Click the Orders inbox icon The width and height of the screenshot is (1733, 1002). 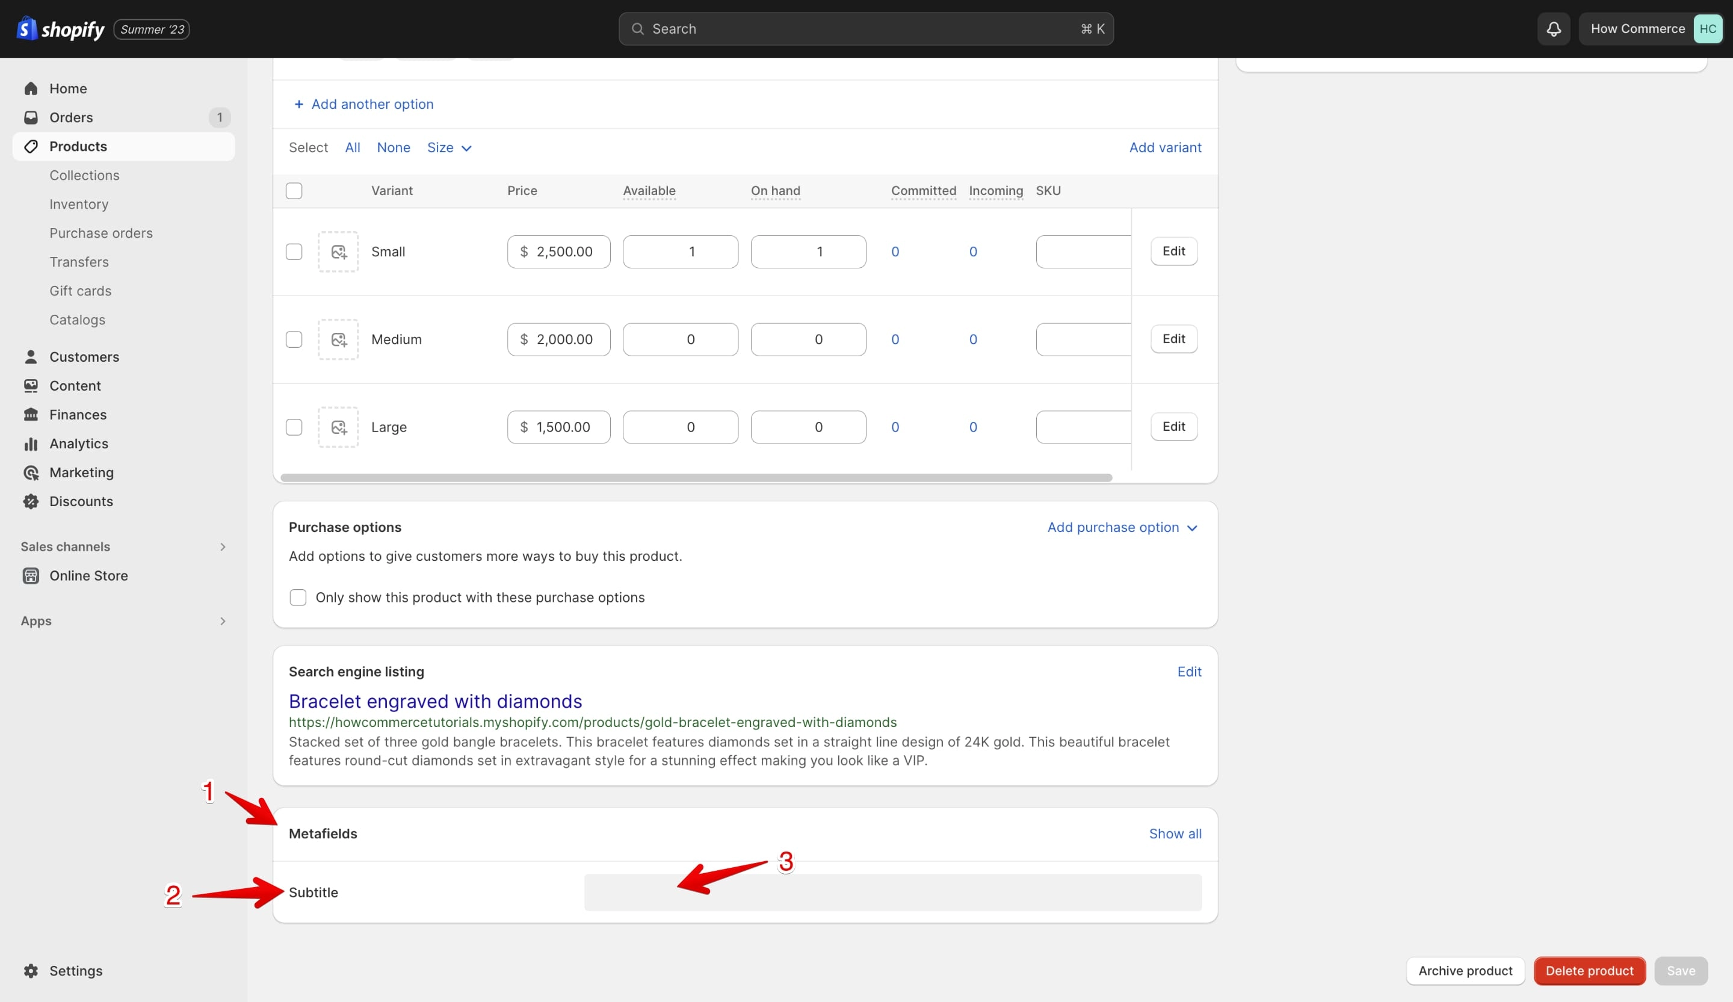pos(31,117)
